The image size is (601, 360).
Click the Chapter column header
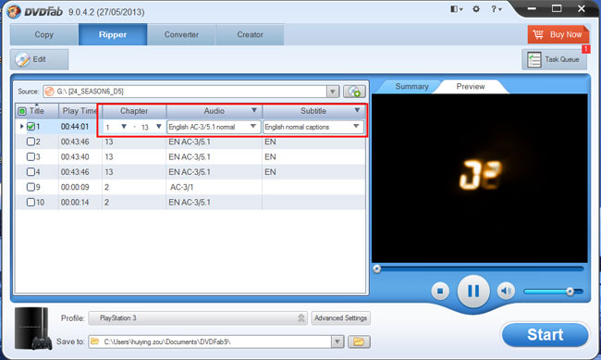click(134, 111)
